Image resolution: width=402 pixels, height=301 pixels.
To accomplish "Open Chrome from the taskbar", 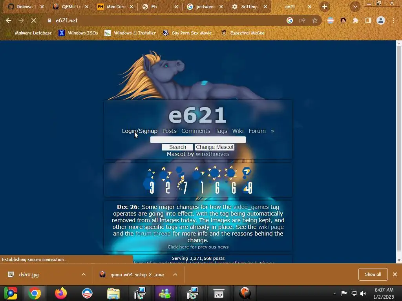I will pyautogui.click(x=35, y=293).
